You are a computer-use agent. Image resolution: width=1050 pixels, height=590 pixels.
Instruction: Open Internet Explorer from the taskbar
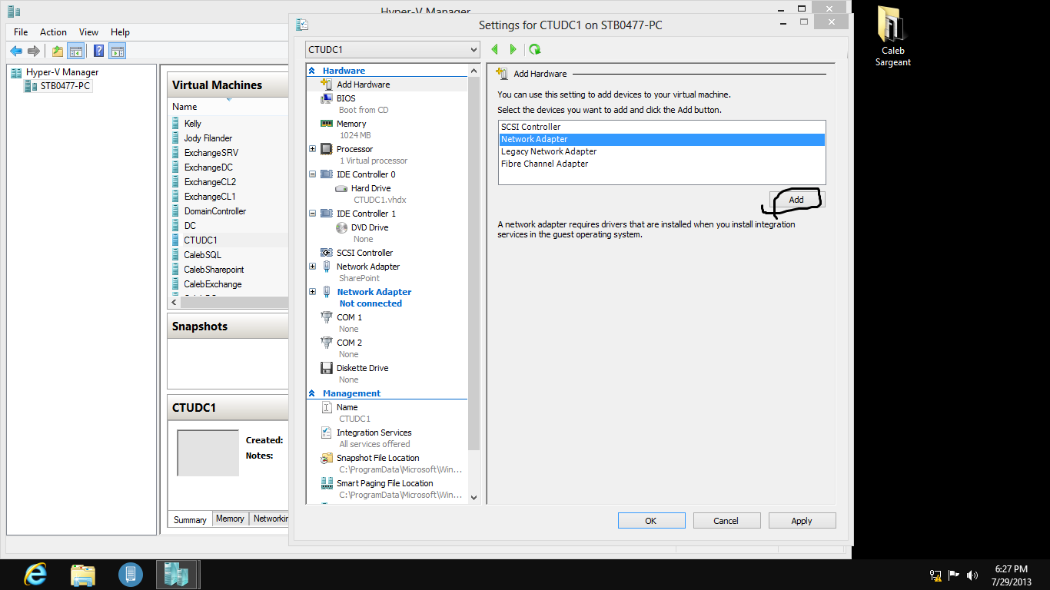35,574
